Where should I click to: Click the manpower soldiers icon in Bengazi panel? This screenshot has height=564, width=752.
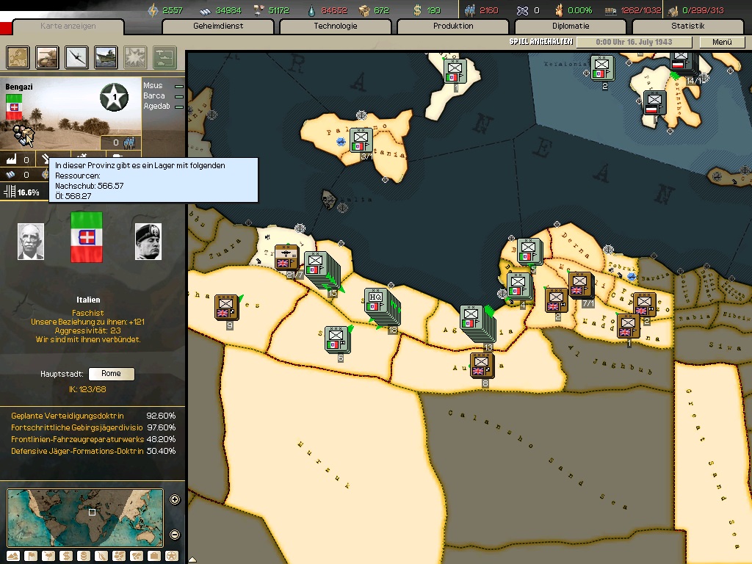point(129,142)
